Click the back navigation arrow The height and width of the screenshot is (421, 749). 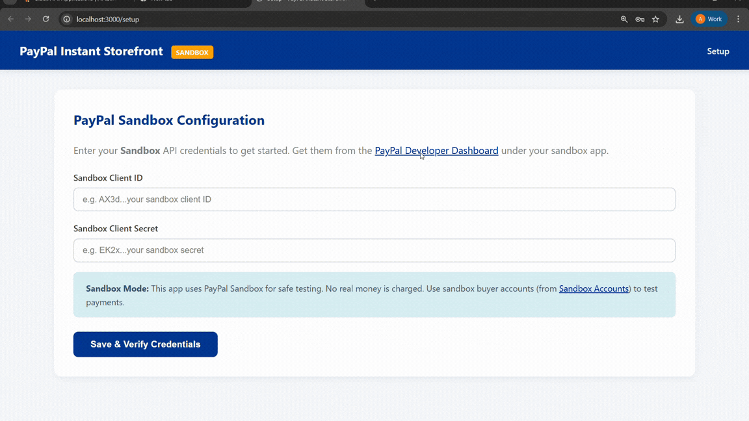pyautogui.click(x=10, y=19)
